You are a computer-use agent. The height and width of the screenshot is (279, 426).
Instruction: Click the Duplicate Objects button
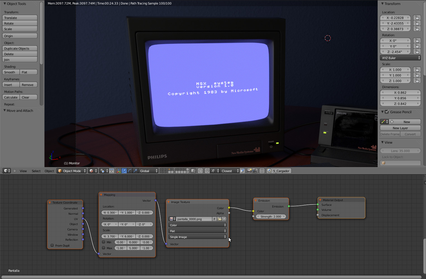point(20,49)
